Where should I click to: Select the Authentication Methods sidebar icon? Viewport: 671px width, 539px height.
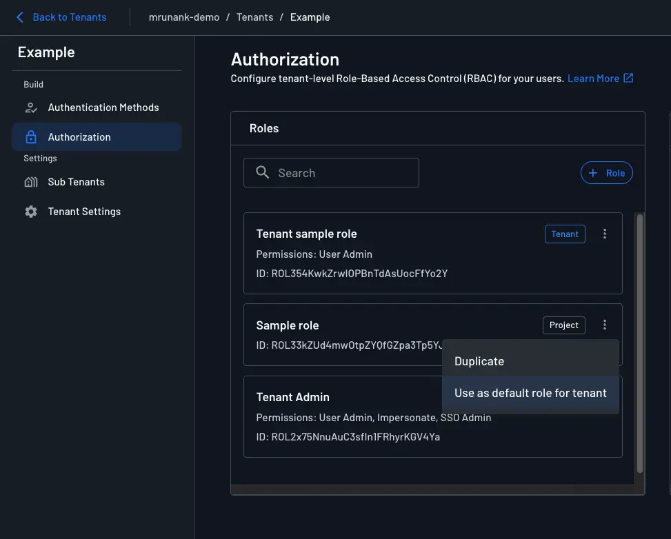point(30,107)
